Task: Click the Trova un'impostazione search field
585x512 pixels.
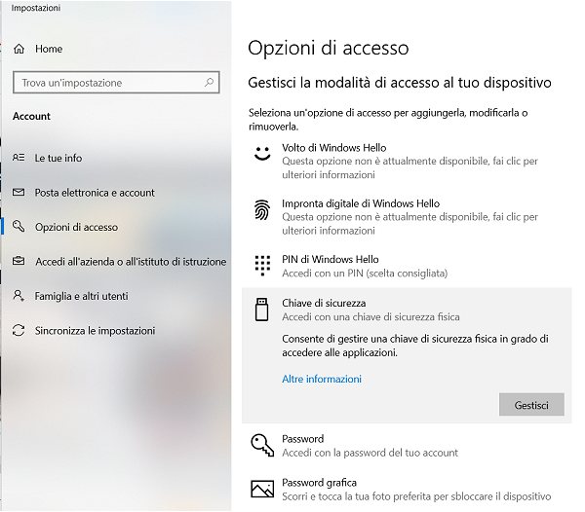Action: 107,83
